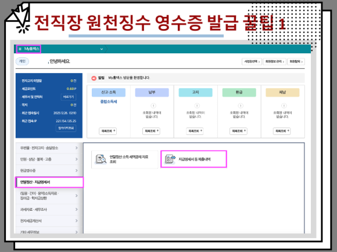
Task: Click the info icon in 환급 column
Action: click(x=241, y=105)
